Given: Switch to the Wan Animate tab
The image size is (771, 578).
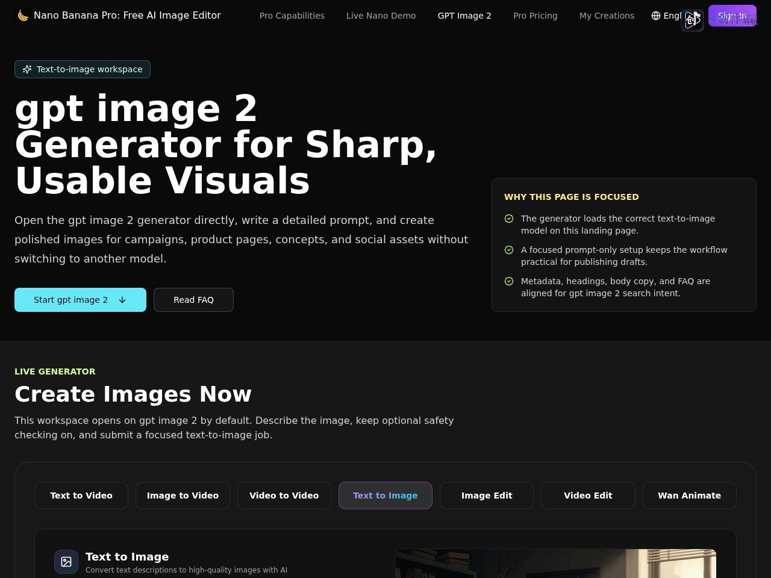Looking at the screenshot, I should (690, 496).
